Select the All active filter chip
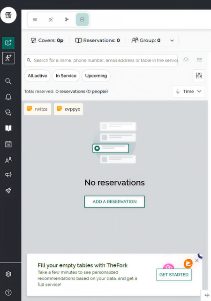211x301 pixels. [38, 76]
